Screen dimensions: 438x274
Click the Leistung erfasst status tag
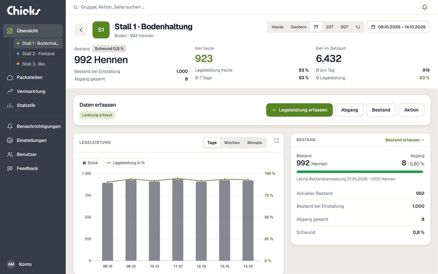tap(97, 115)
